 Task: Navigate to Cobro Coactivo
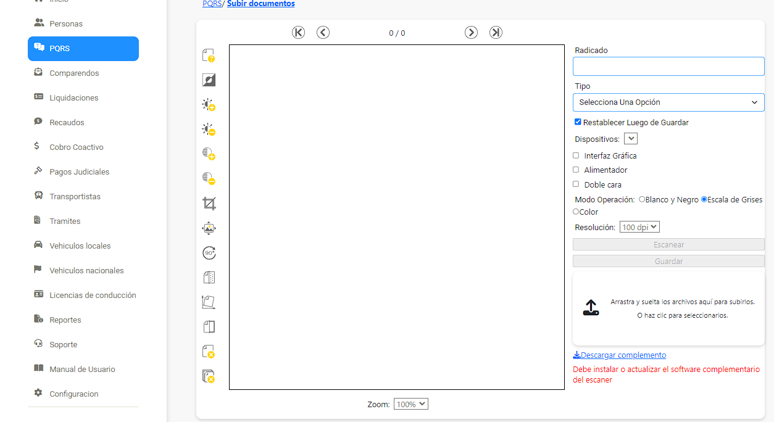click(x=83, y=147)
